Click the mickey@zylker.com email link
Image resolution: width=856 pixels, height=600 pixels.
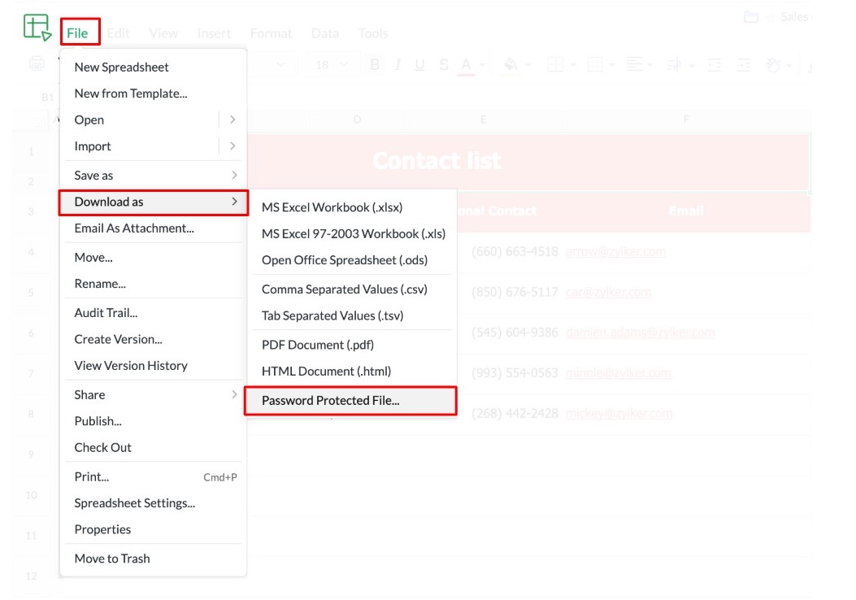point(619,413)
